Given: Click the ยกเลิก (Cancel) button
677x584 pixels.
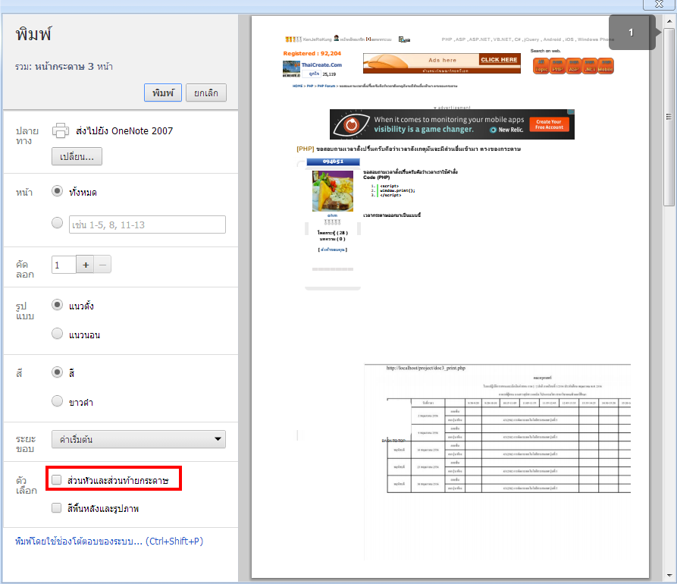Looking at the screenshot, I should click(x=206, y=93).
